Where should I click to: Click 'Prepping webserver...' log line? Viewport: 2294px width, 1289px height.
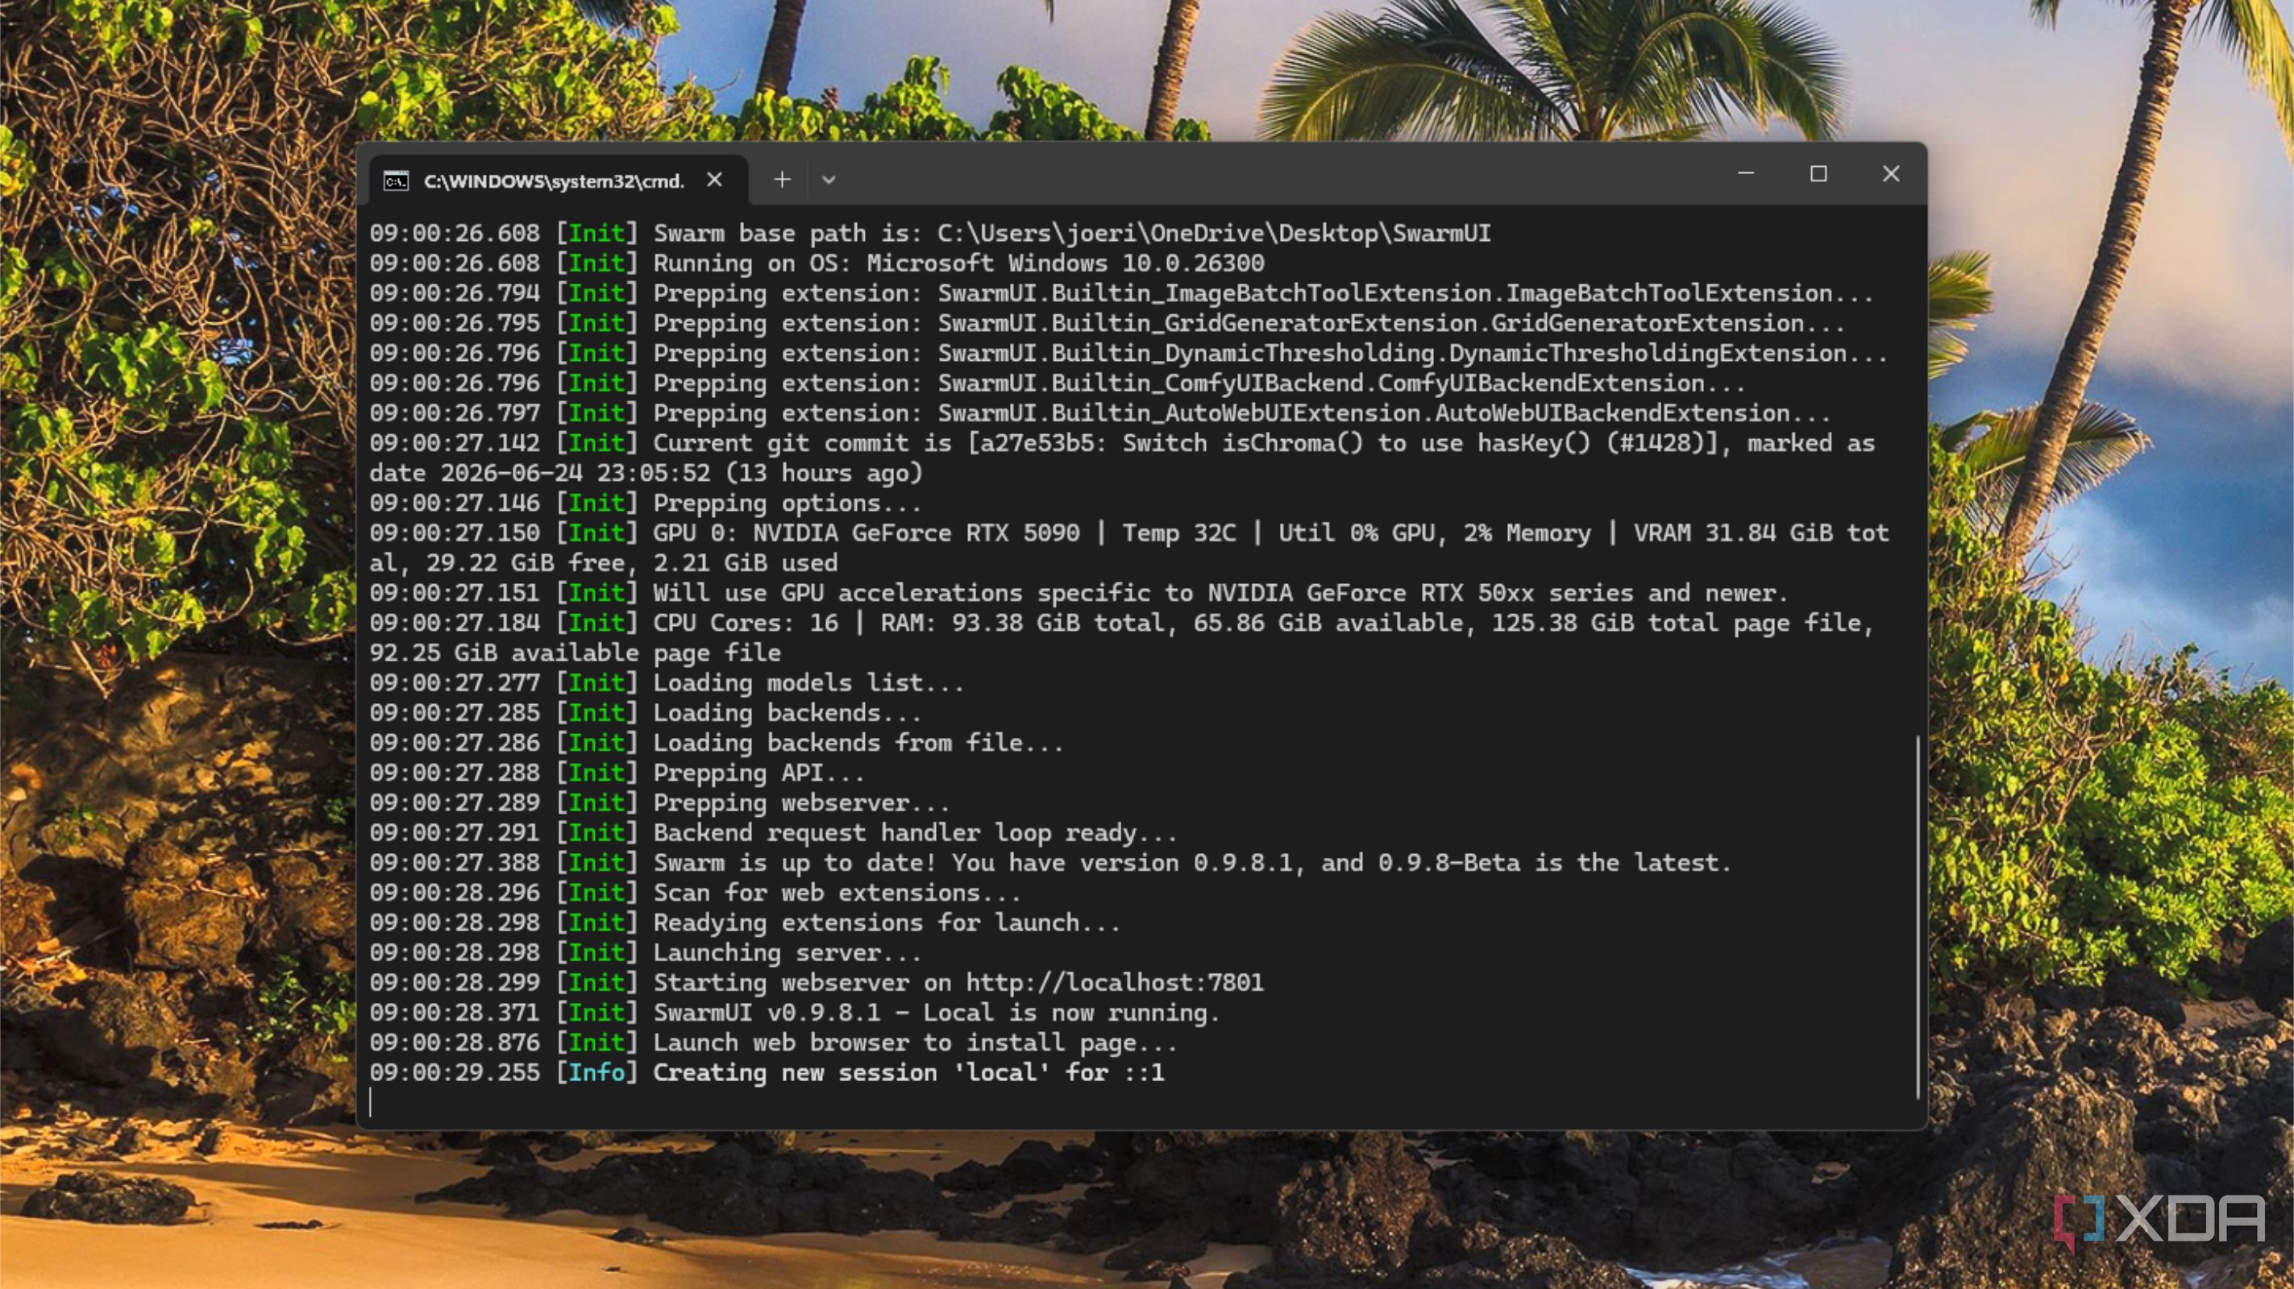pyautogui.click(x=659, y=803)
